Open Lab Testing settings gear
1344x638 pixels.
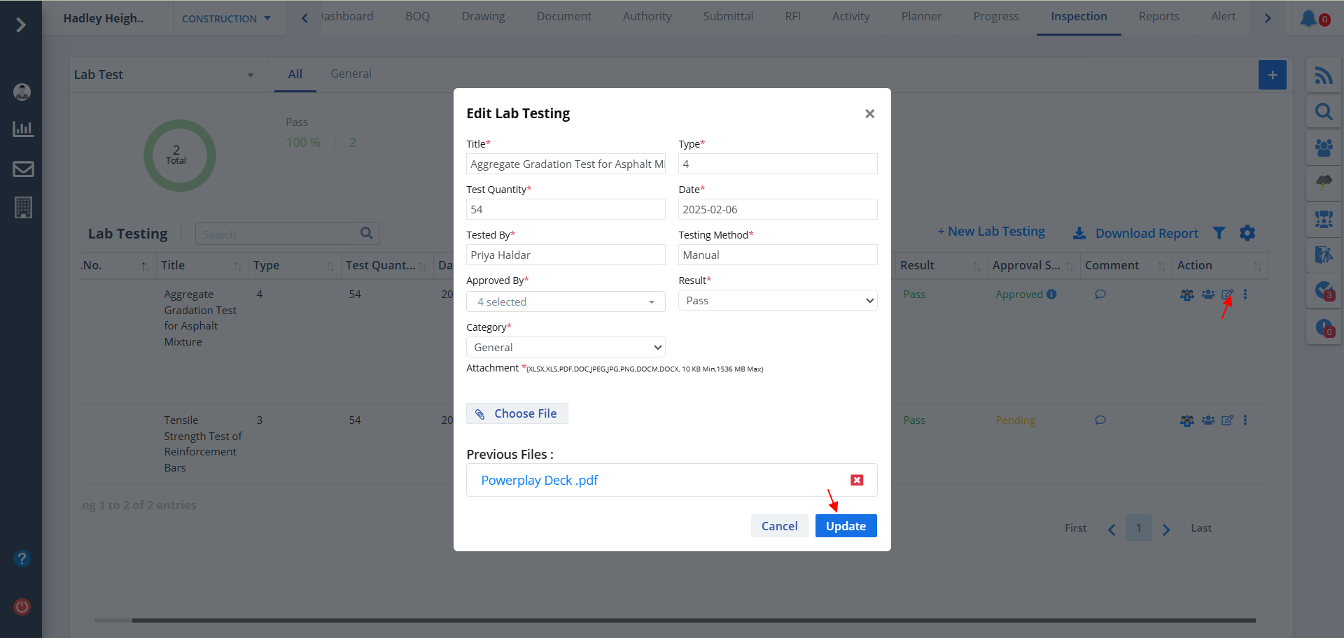point(1247,233)
